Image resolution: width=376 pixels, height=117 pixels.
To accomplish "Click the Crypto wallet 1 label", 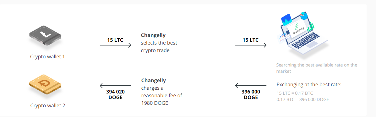I will pyautogui.click(x=47, y=57).
